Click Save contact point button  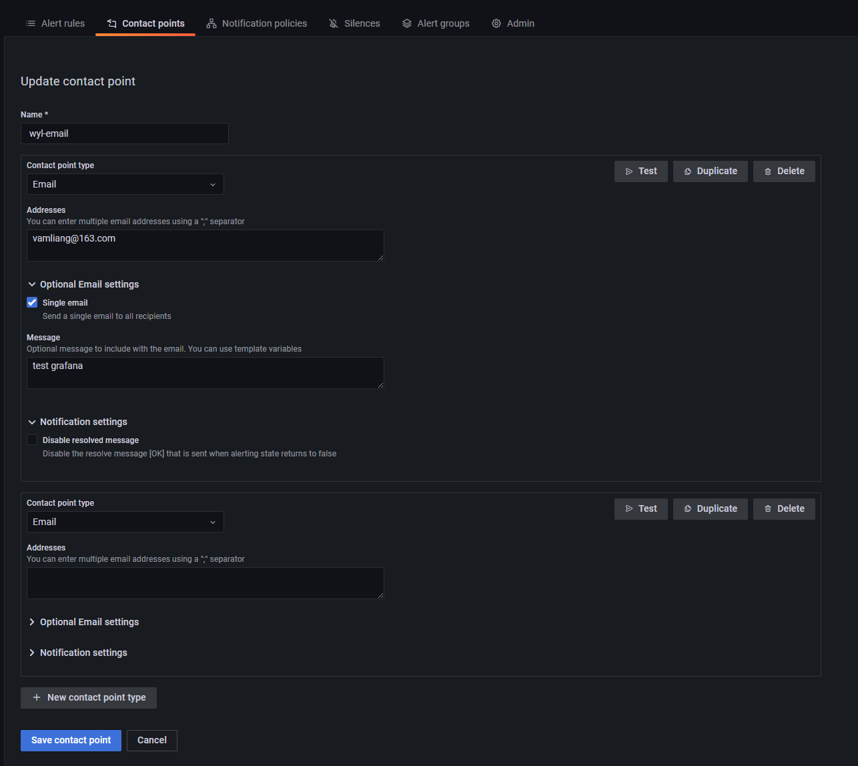click(x=71, y=741)
